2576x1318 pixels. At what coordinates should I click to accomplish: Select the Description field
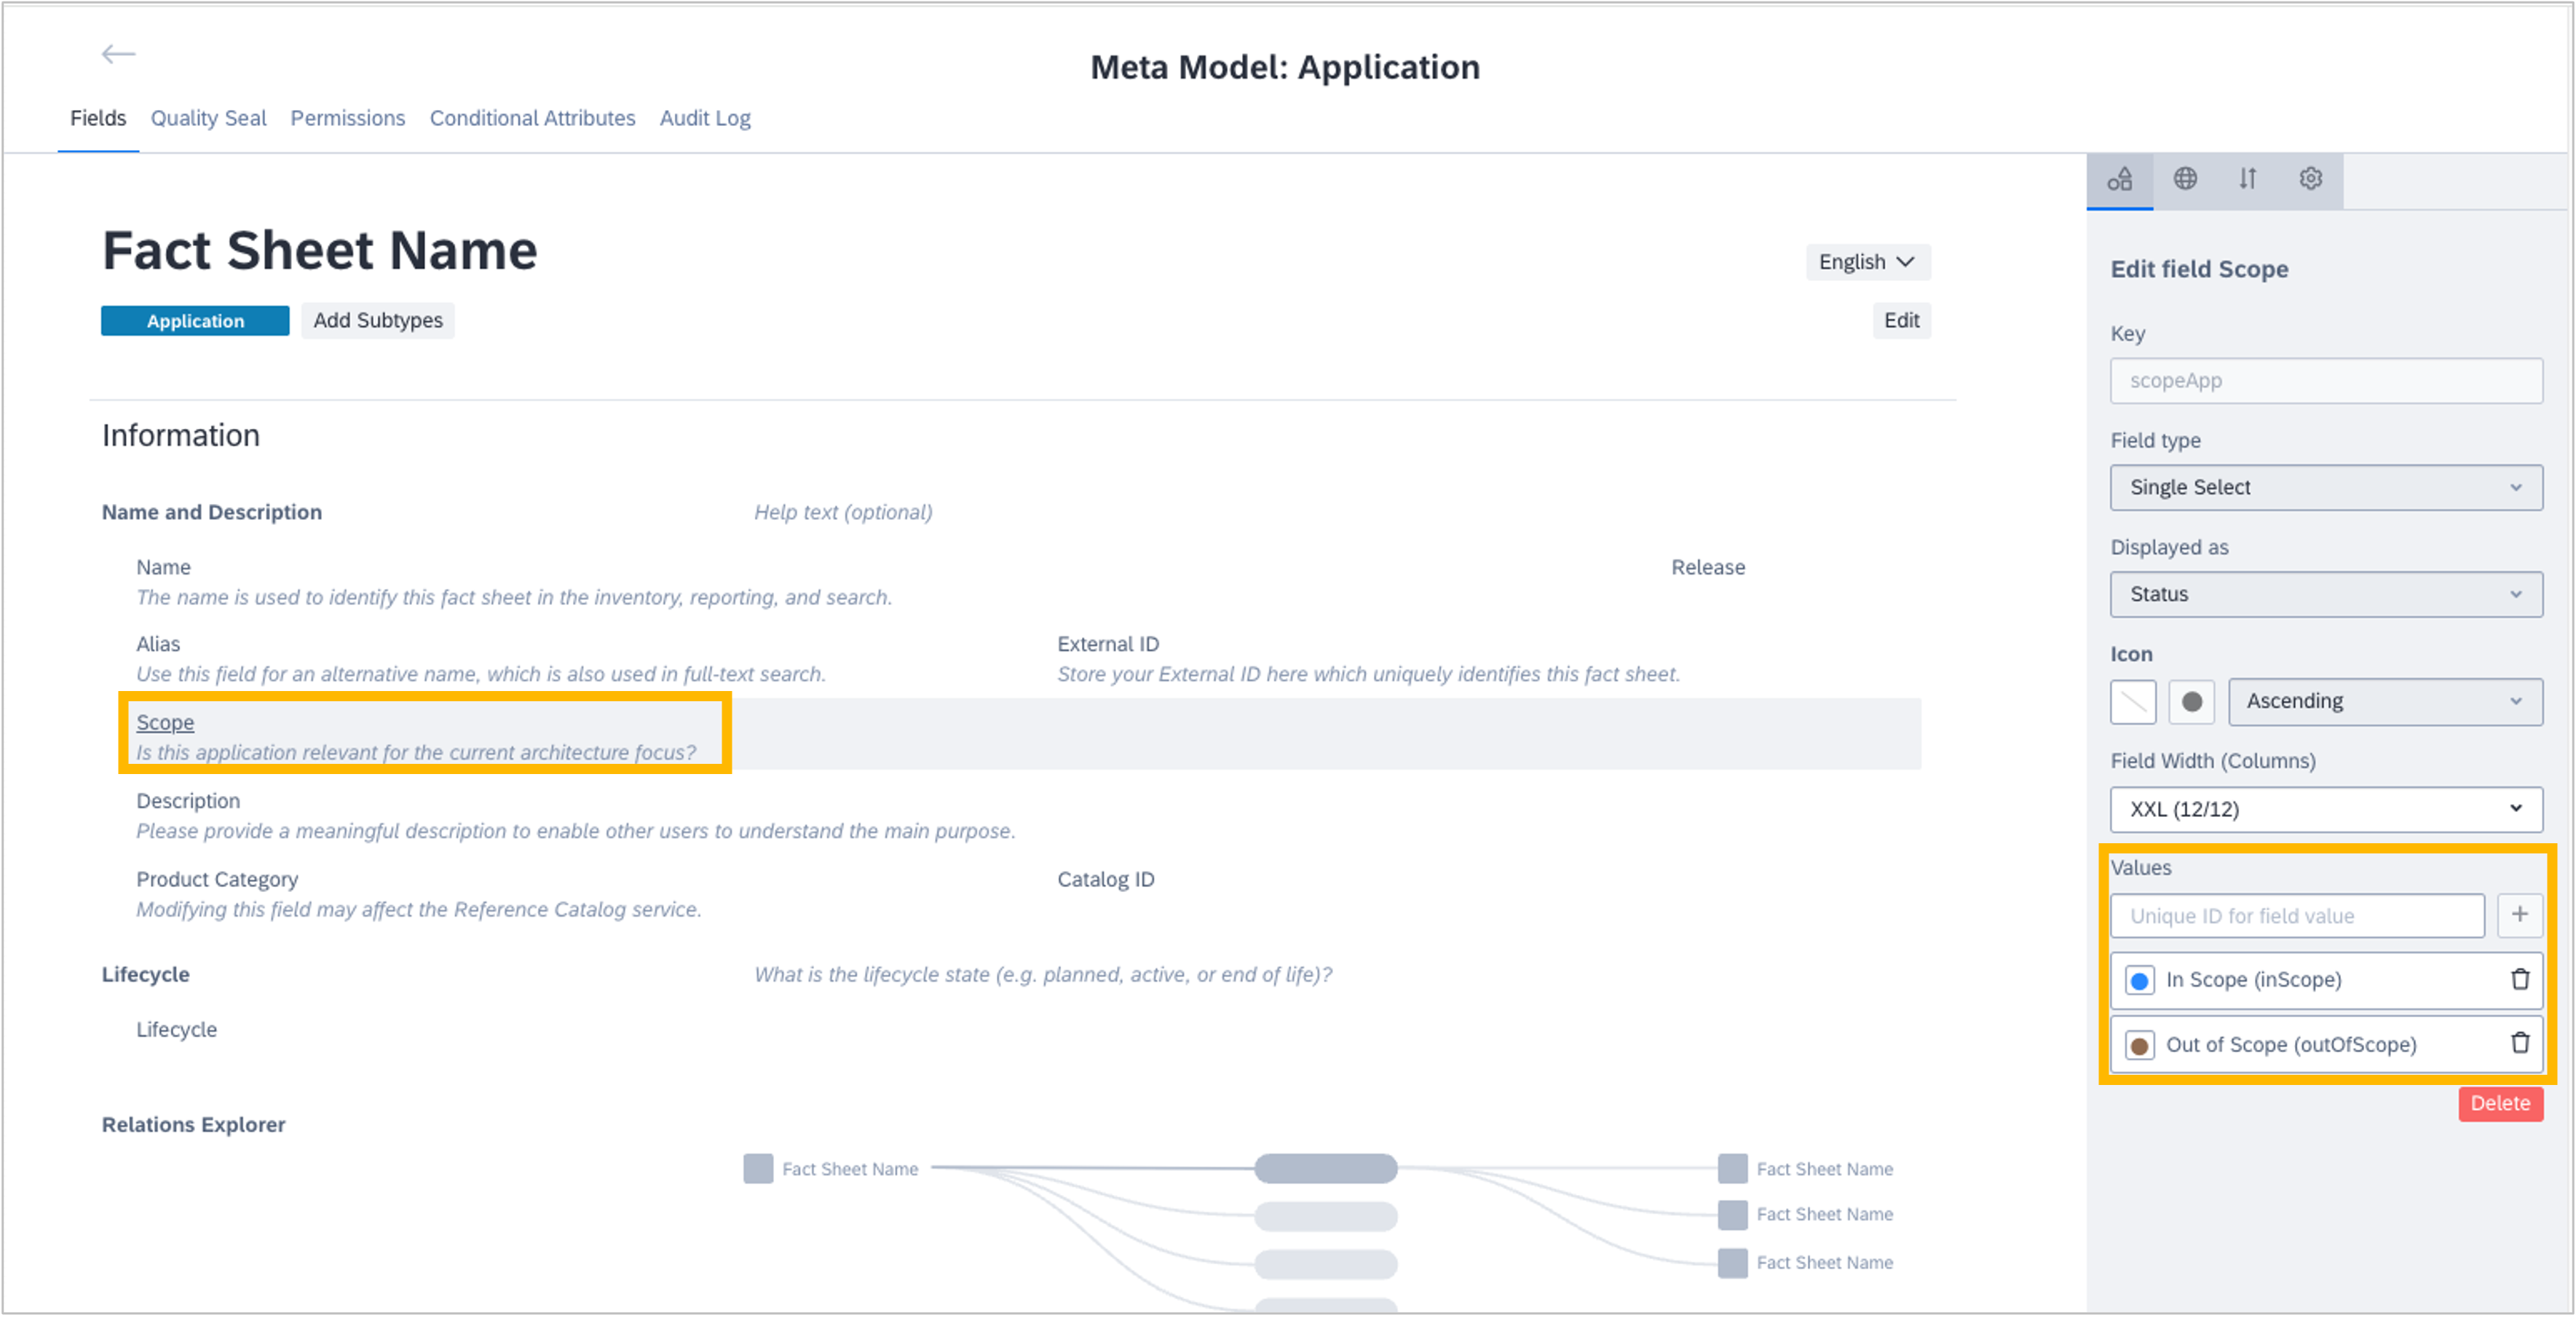click(188, 801)
